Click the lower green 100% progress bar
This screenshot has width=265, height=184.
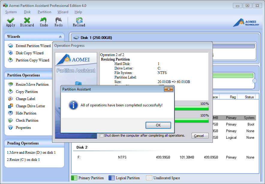pyautogui.click(x=192, y=120)
